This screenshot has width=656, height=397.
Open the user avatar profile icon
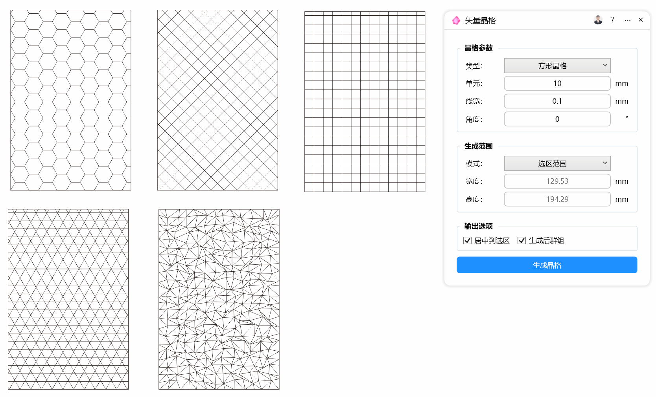[x=598, y=20]
